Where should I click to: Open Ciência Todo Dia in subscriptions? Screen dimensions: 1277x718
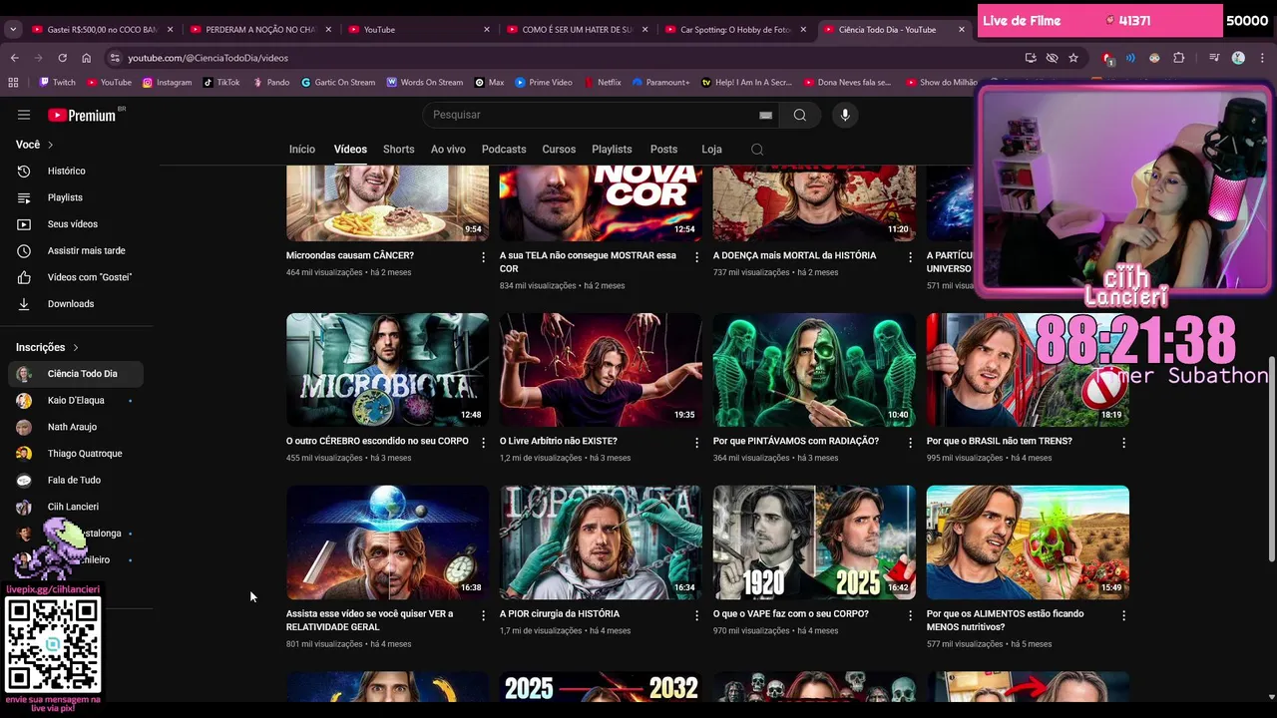[x=76, y=374]
